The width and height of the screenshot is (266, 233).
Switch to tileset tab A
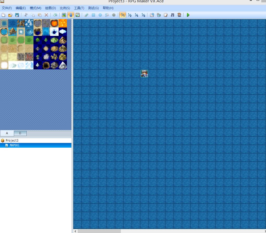tap(7, 133)
